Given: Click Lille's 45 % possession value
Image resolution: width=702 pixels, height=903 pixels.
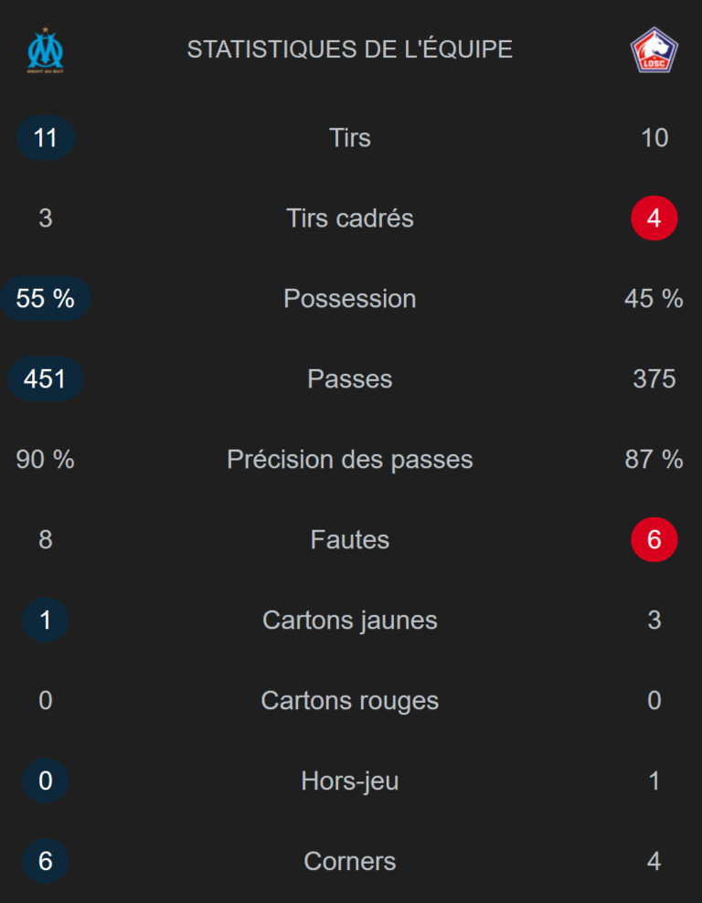Looking at the screenshot, I should point(654,299).
